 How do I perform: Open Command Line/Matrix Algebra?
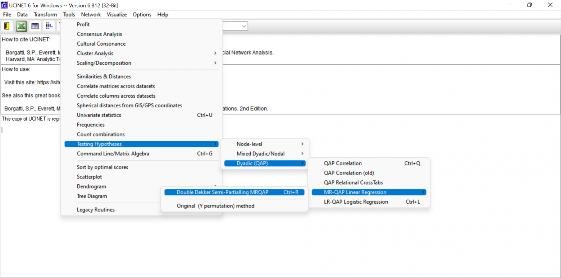click(142, 154)
